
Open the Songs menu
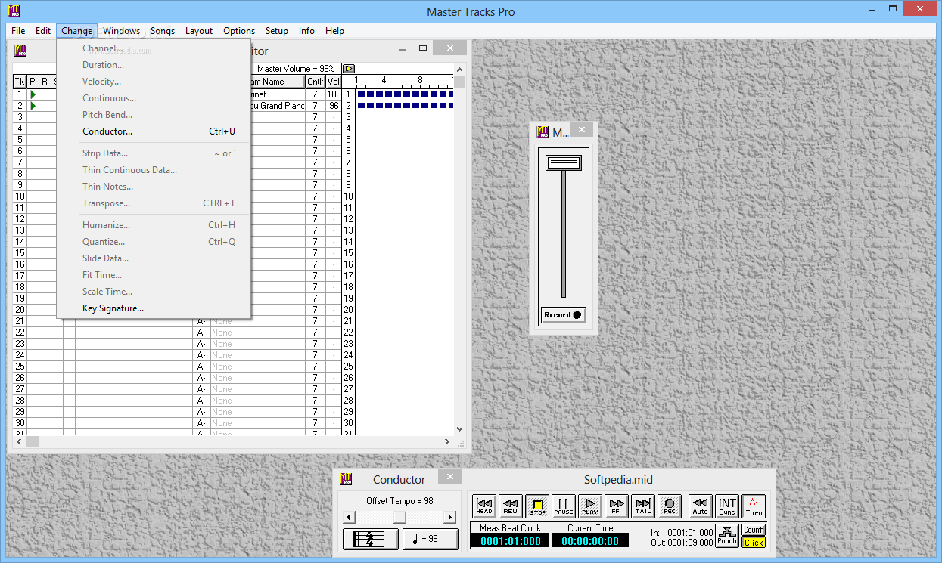[x=163, y=31]
